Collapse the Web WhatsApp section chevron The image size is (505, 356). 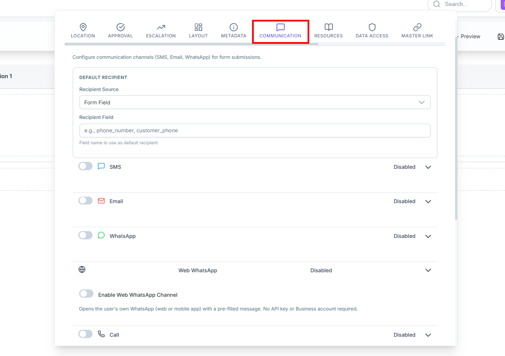(428, 271)
